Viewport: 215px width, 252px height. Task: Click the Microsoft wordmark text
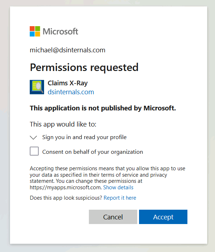click(61, 31)
